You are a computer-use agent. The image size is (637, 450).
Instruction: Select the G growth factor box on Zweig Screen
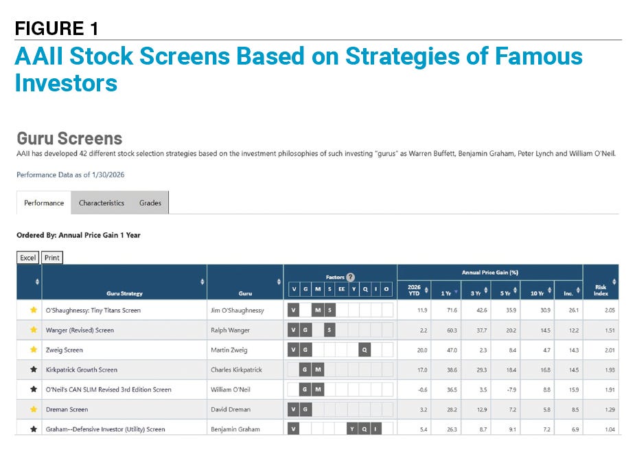306,350
